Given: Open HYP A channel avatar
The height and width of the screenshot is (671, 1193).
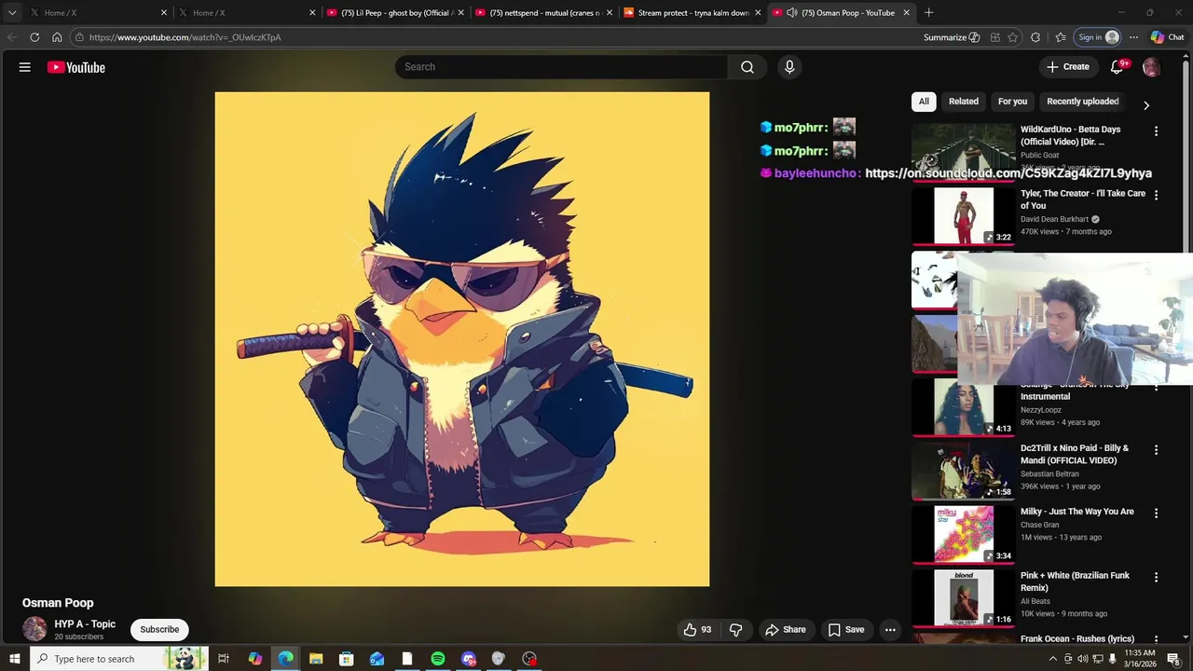Looking at the screenshot, I should pos(34,629).
